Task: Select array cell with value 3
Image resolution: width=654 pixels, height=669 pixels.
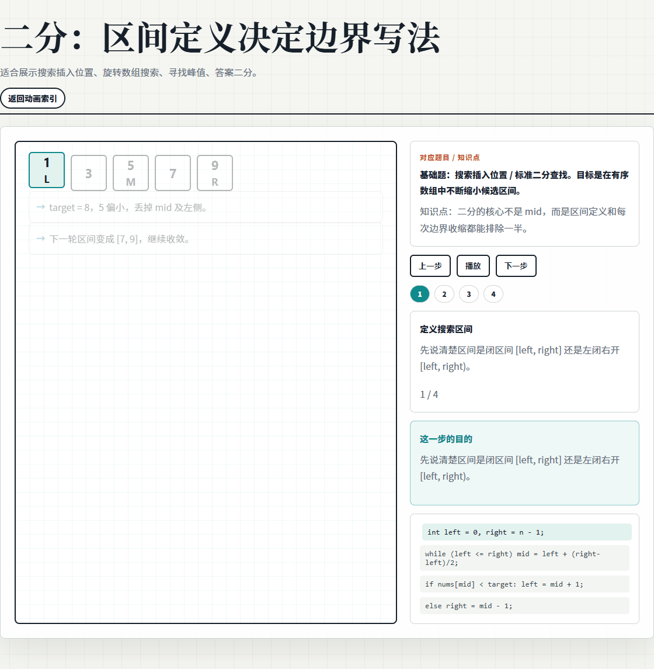Action: click(88, 173)
